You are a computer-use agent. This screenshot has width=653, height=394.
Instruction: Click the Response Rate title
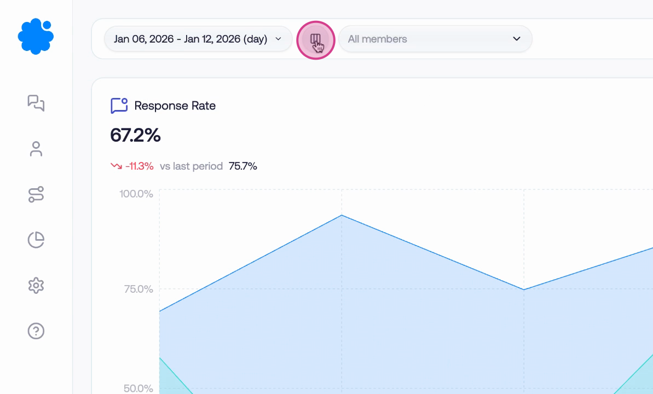[175, 106]
